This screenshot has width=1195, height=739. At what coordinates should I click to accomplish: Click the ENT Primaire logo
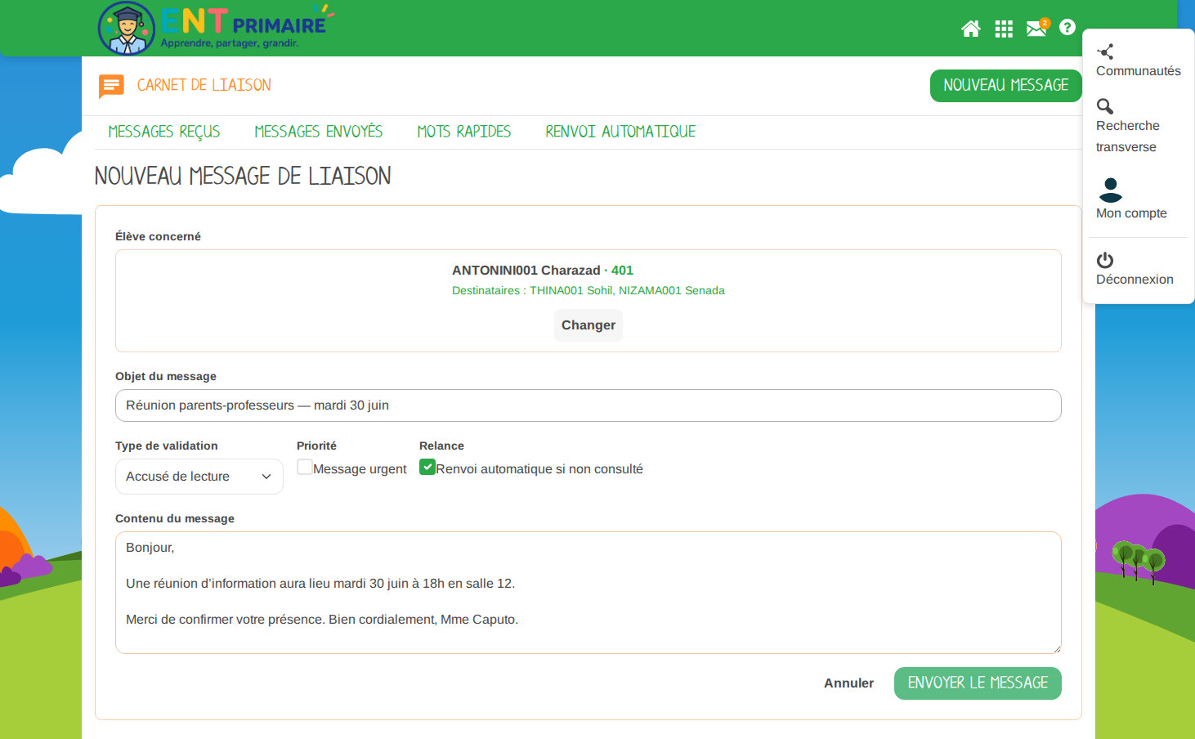(216, 29)
